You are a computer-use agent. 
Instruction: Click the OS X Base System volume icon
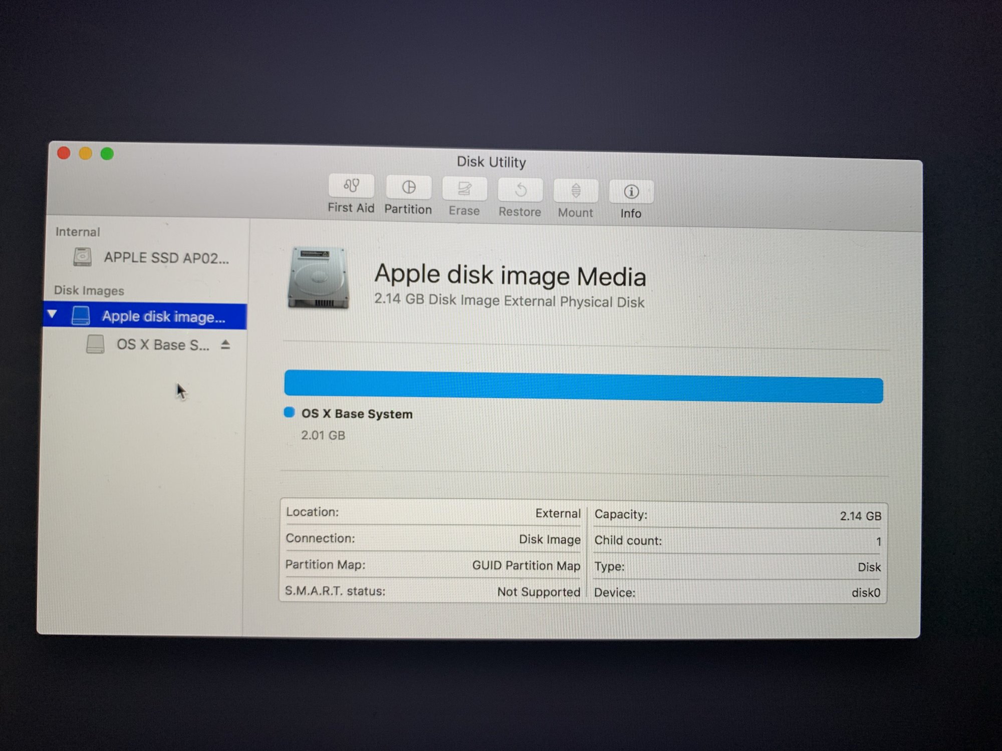[x=95, y=344]
